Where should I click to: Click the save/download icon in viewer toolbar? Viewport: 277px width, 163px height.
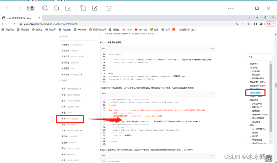109,8
